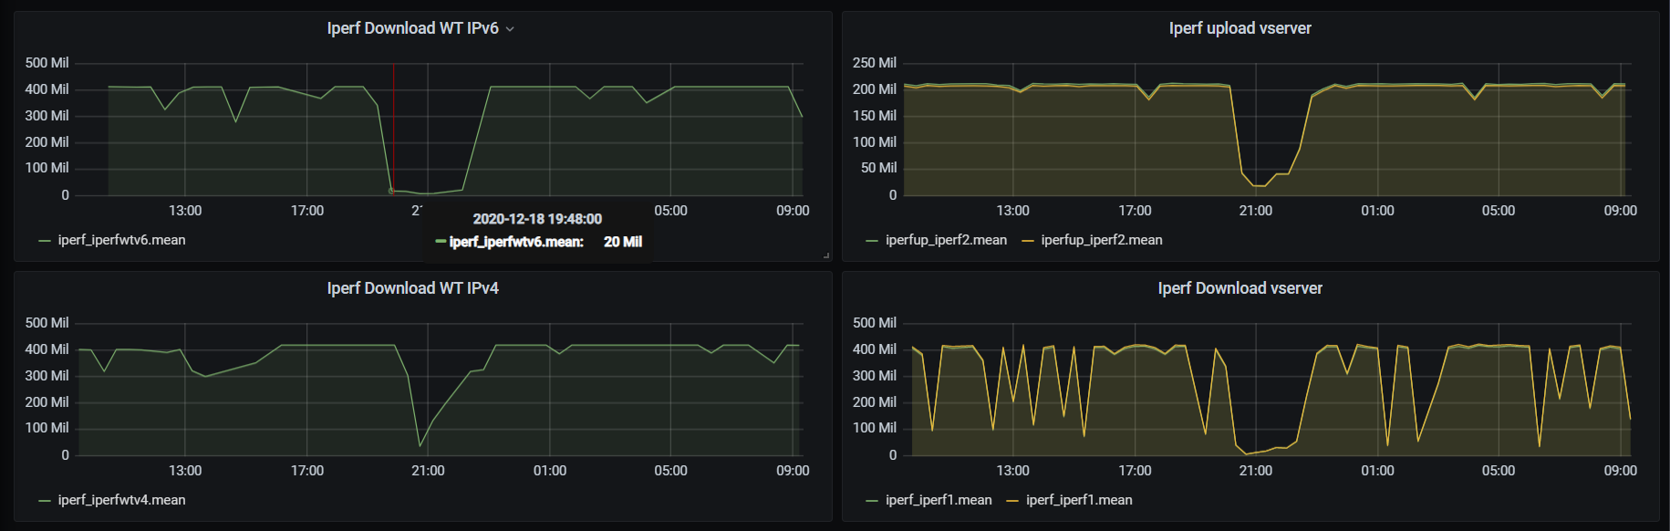Toggle iperf_iperfwtv4.mean series in the legend
This screenshot has height=531, width=1670.
point(121,500)
